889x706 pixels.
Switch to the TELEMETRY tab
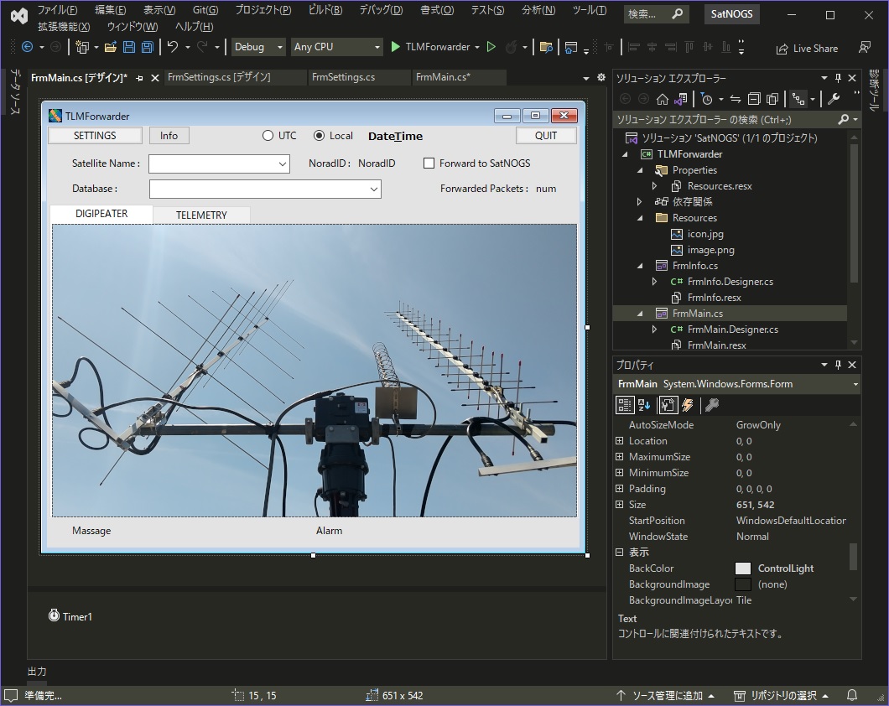click(x=201, y=215)
